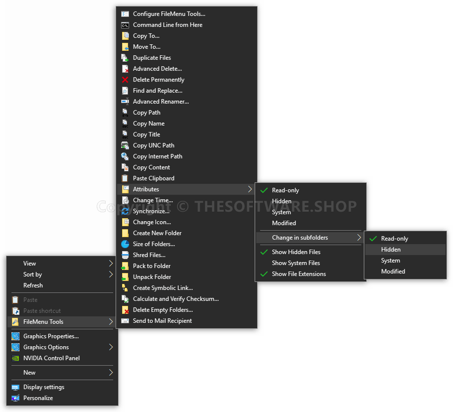The image size is (453, 412).
Task: Expand the New submenu arrow
Action: coord(111,373)
